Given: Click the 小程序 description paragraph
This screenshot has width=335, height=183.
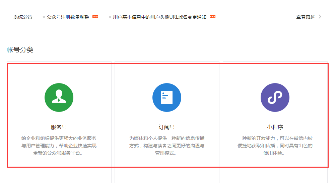Looking at the screenshot, I should click(x=275, y=146).
